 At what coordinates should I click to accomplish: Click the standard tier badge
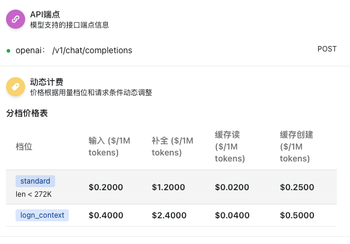pyautogui.click(x=35, y=181)
